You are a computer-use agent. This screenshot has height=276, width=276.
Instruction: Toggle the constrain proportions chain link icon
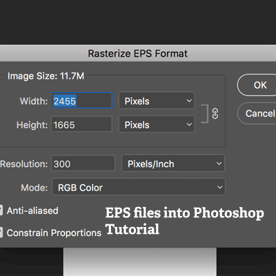point(215,113)
